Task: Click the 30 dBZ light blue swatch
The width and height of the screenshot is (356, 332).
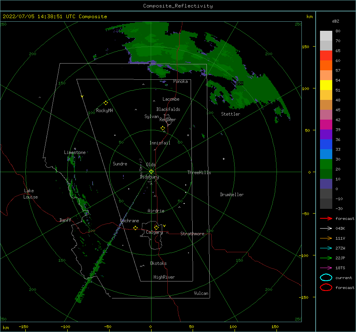Action: [326, 154]
